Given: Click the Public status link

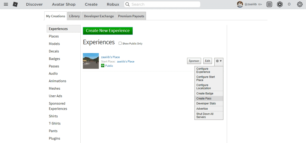Looking at the screenshot, I should [x=109, y=66].
